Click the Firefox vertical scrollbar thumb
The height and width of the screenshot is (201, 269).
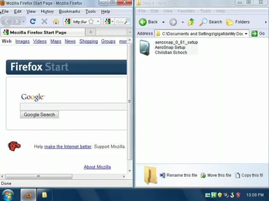pyautogui.click(x=130, y=102)
